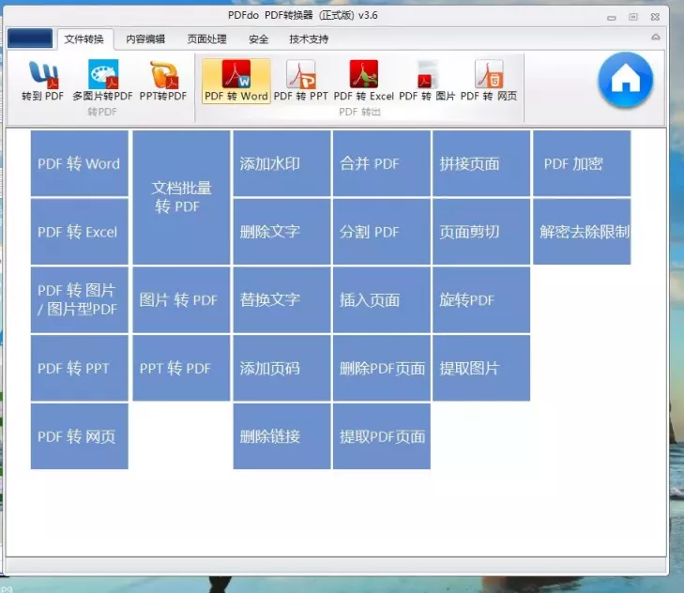Select the PDF 转 Word ribbon icon
The height and width of the screenshot is (593, 684).
click(x=236, y=81)
